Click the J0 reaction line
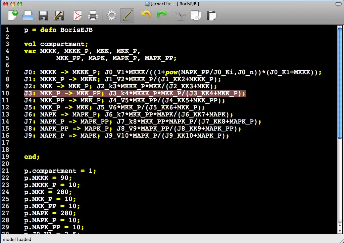Image resolution: width=344 pixels, height=243 pixels. click(x=173, y=72)
